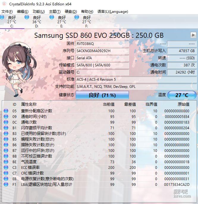Click the firmware field RVT03B6Q
Screen dimensions: 198x204
click(102, 44)
